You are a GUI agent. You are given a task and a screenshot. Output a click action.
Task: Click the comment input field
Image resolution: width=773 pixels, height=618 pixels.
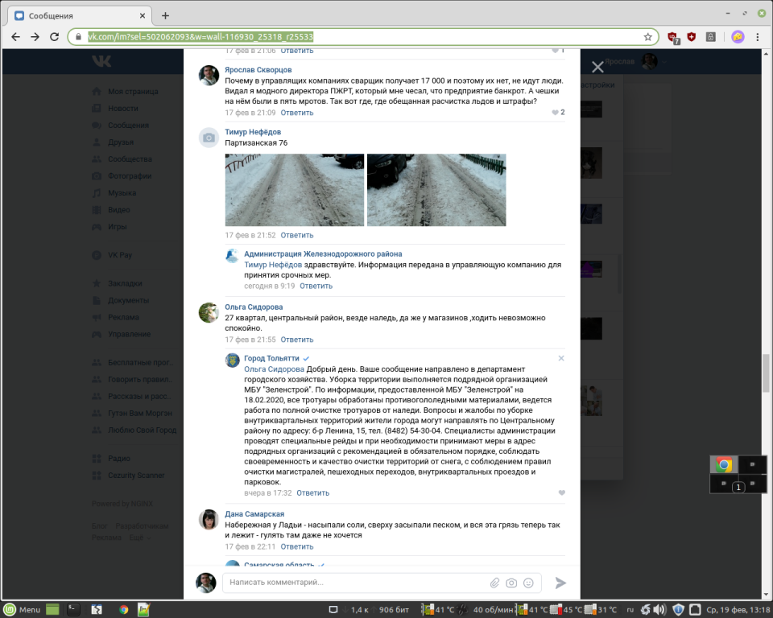[x=354, y=583]
